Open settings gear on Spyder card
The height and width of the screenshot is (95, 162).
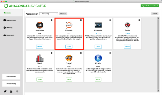(139, 20)
